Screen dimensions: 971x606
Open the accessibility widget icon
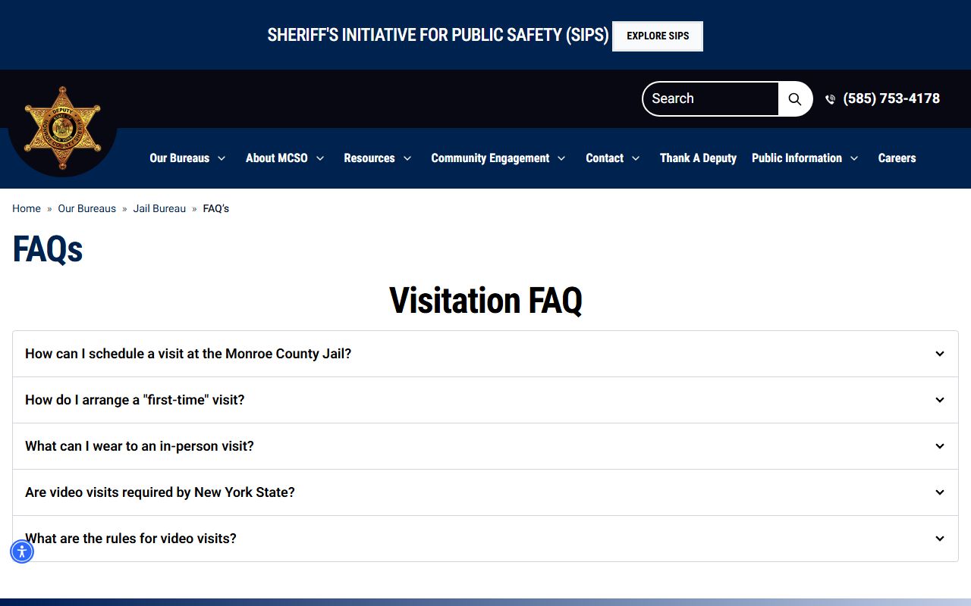click(x=22, y=551)
